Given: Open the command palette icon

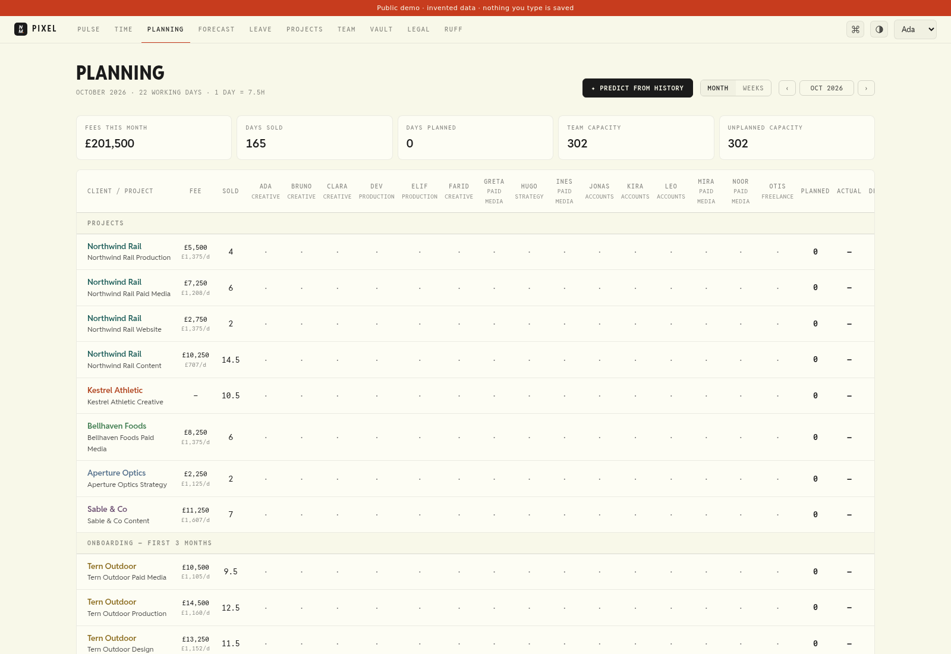Looking at the screenshot, I should coord(855,29).
